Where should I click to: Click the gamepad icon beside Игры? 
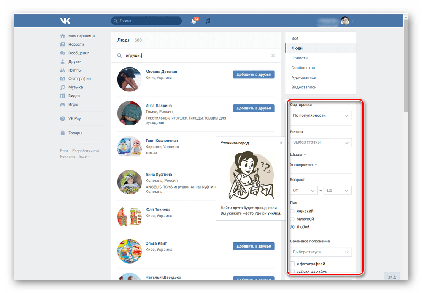pos(62,104)
